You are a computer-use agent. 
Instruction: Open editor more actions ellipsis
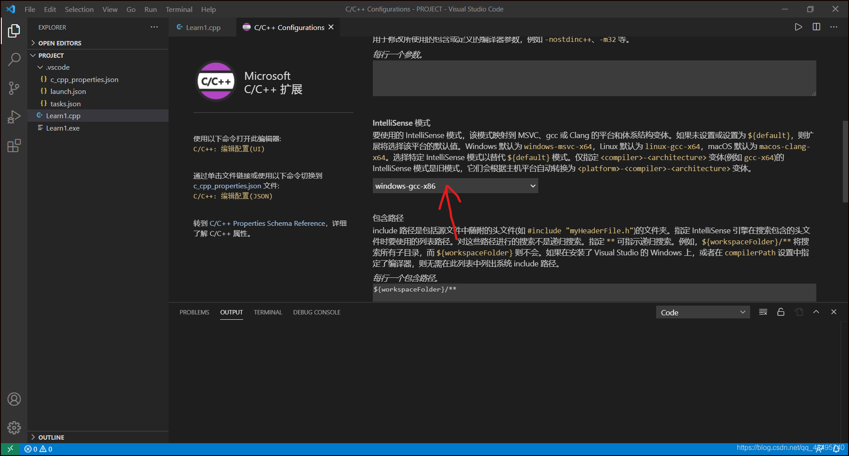(834, 27)
